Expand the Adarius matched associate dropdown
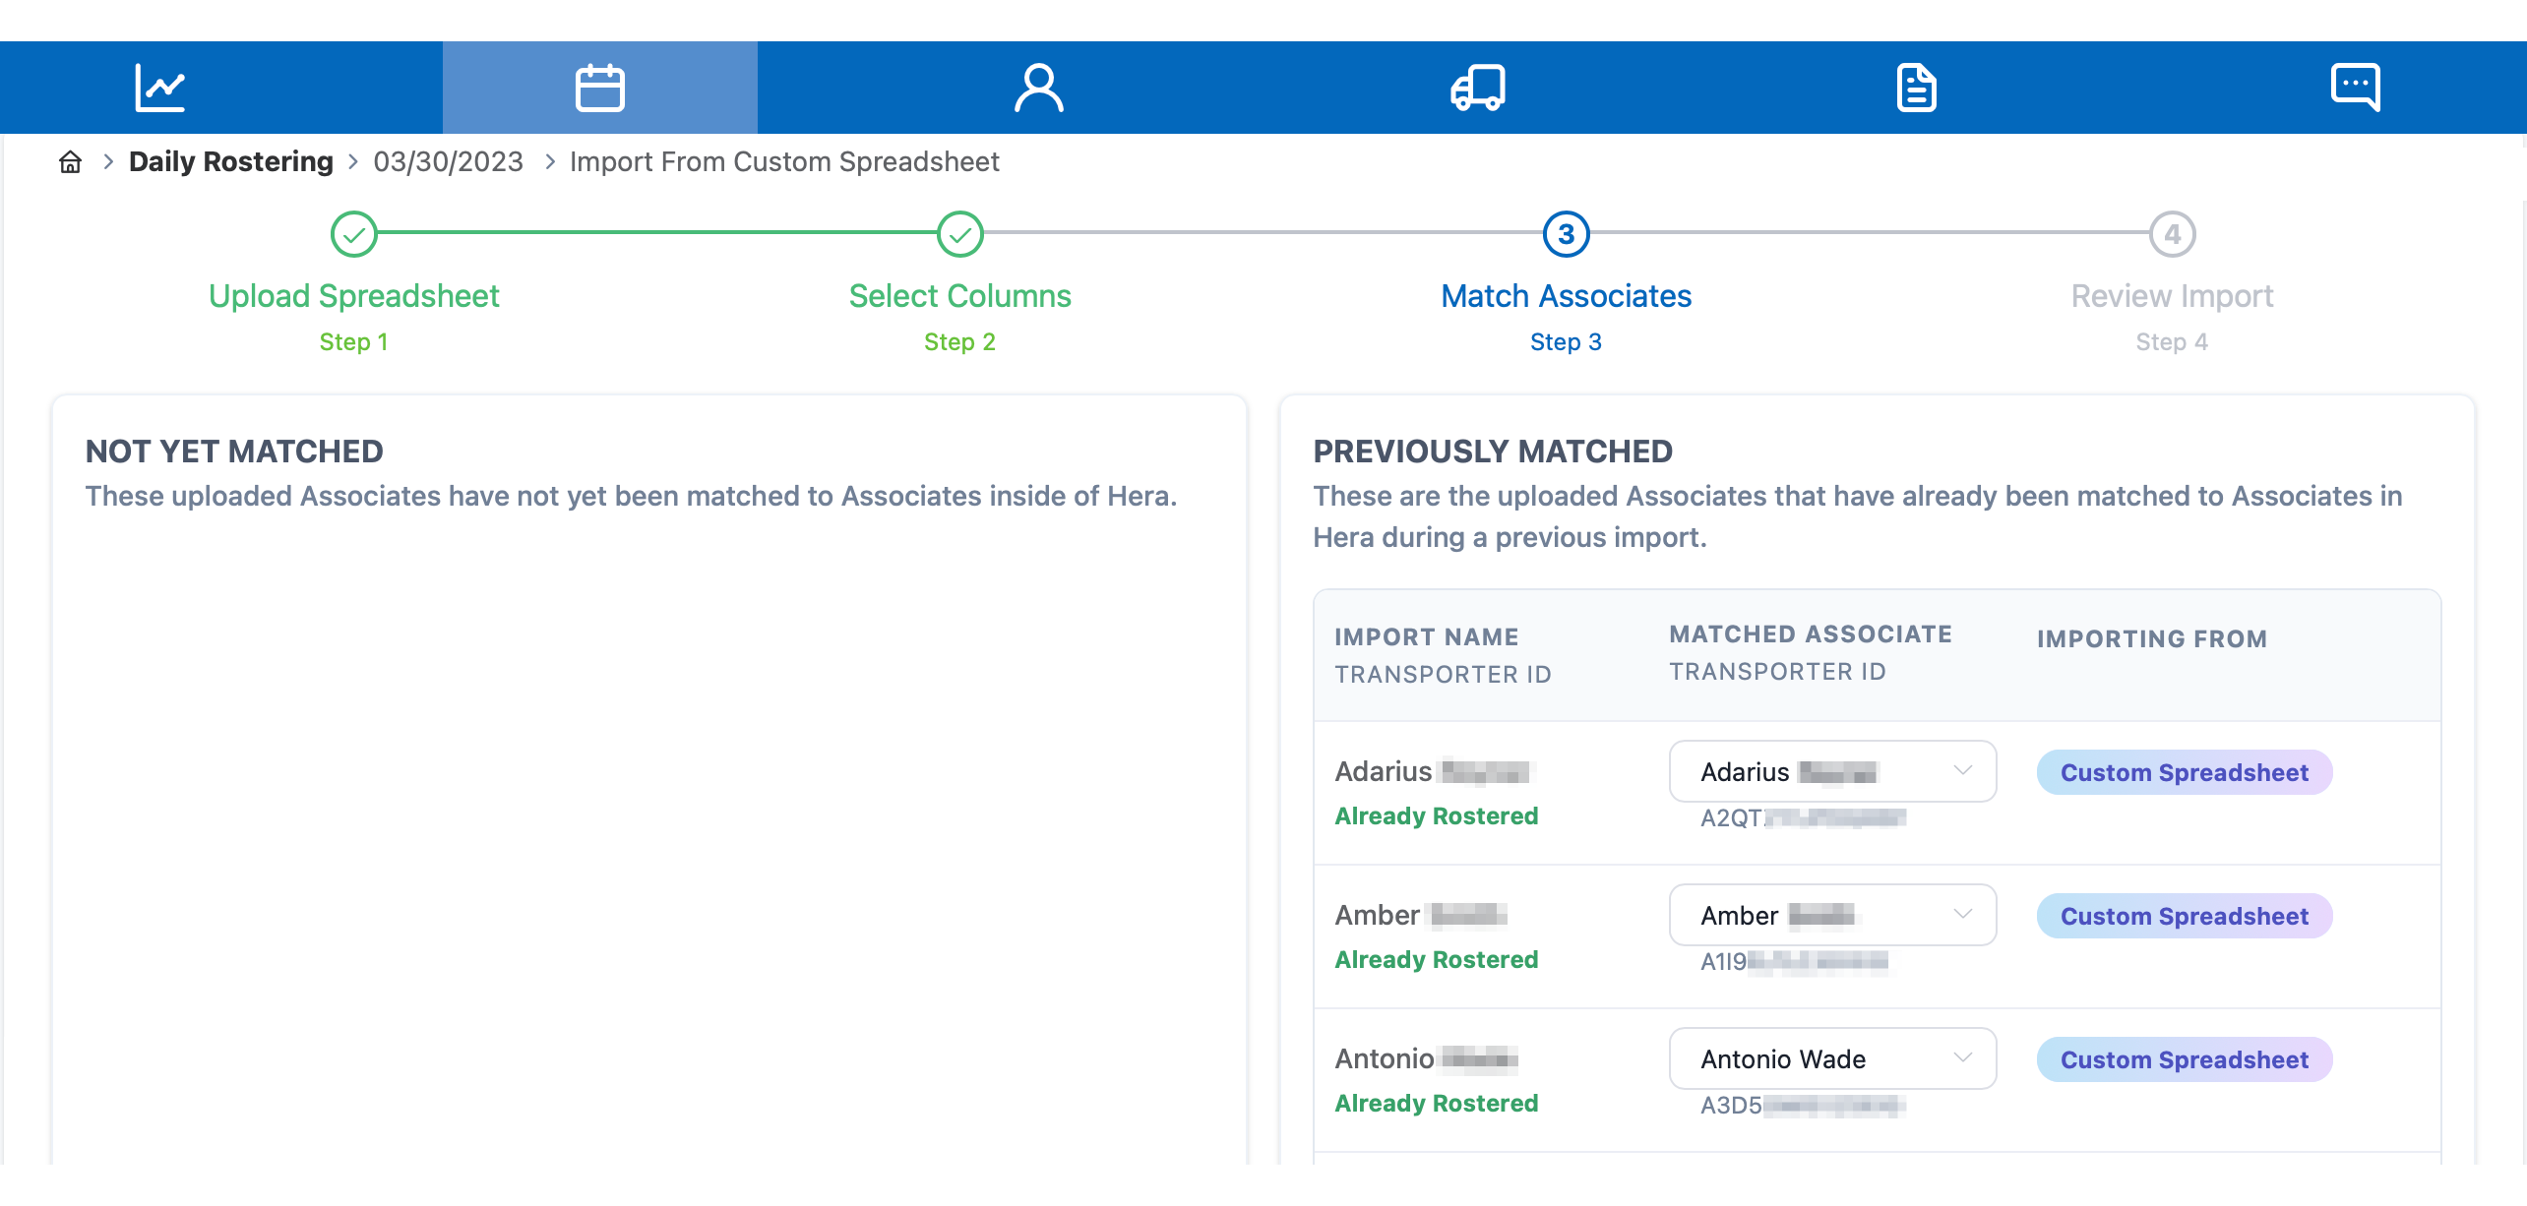Viewport: 2527px width, 1206px height. tap(1832, 771)
